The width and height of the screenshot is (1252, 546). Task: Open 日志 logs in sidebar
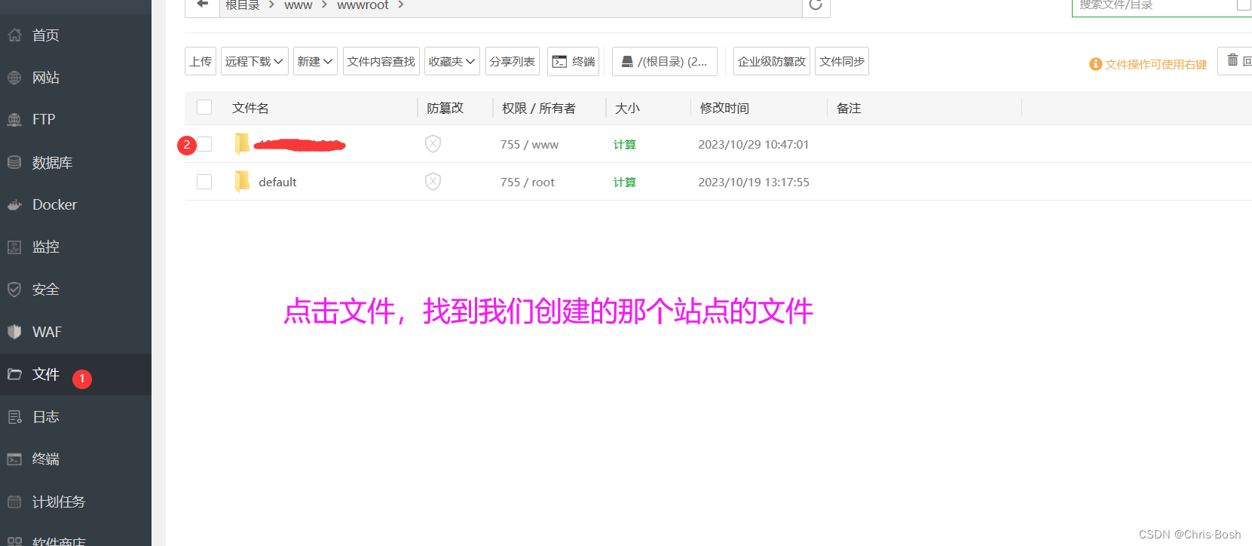tap(45, 417)
